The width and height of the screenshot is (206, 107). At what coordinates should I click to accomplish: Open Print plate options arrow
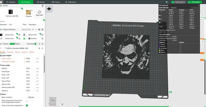tap(189, 2)
